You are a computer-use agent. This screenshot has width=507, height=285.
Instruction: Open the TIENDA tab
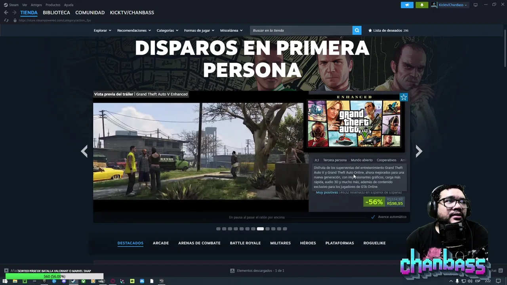point(29,13)
